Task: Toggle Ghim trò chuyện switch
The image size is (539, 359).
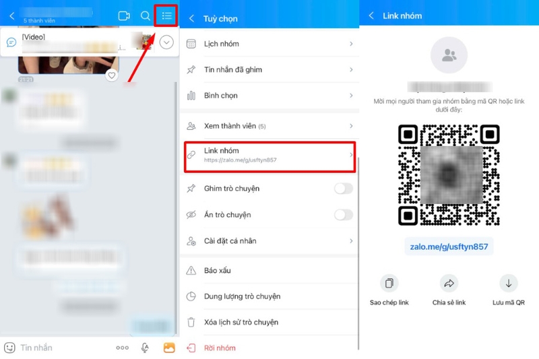Action: [x=344, y=189]
